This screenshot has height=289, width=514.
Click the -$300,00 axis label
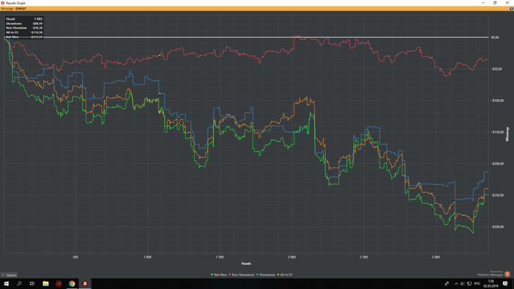pos(497,227)
